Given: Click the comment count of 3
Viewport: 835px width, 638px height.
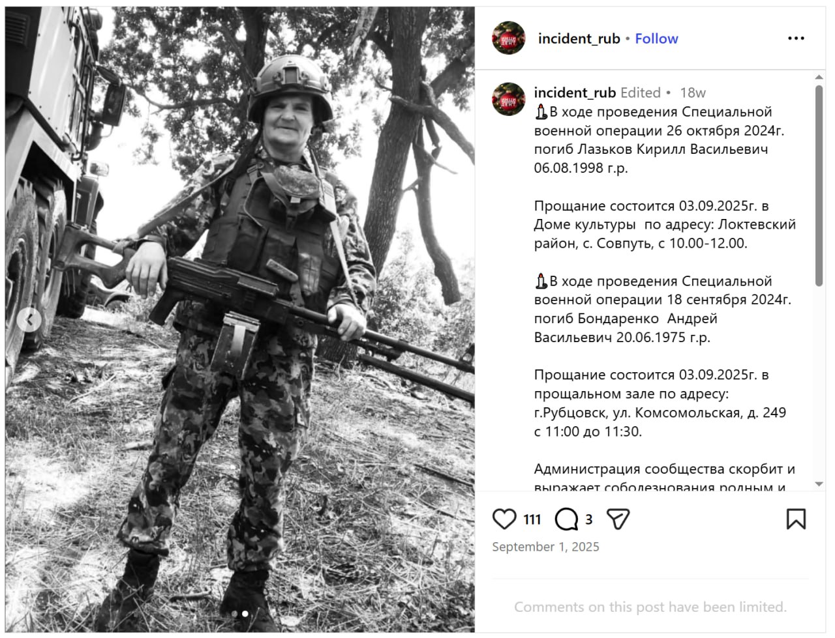Looking at the screenshot, I should [x=588, y=519].
